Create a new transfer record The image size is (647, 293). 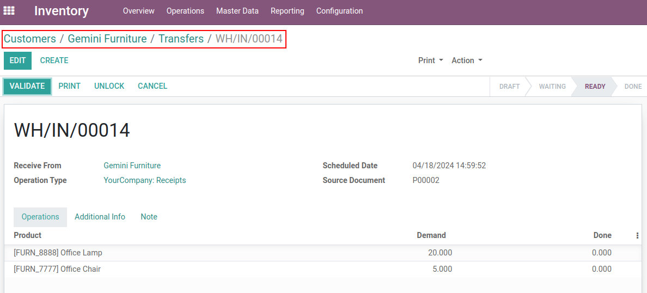(x=54, y=60)
